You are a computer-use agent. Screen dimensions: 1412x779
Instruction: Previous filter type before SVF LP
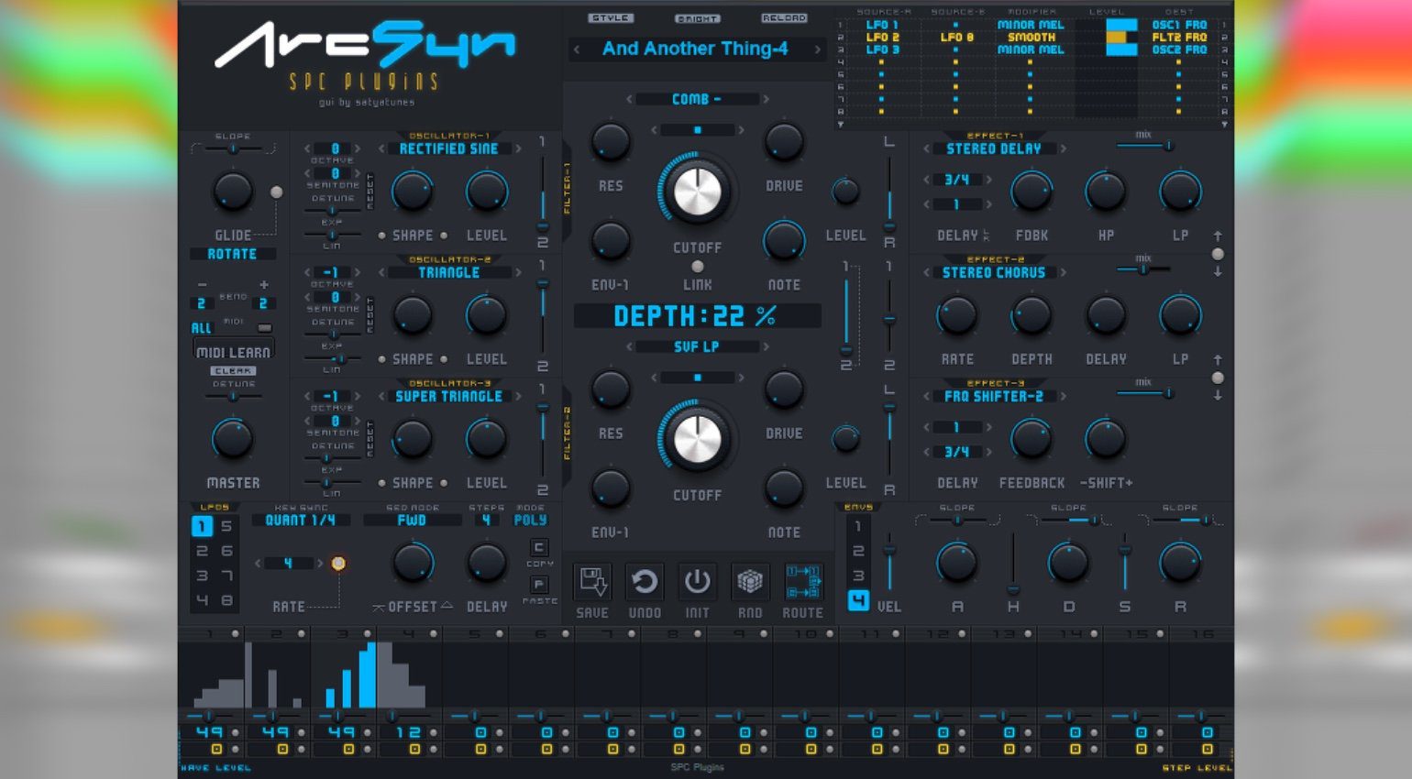point(630,346)
